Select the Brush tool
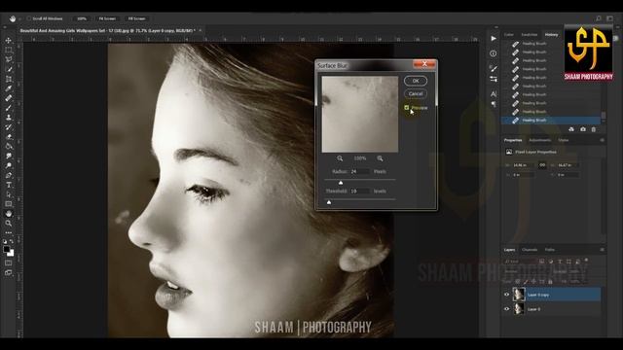 point(9,108)
